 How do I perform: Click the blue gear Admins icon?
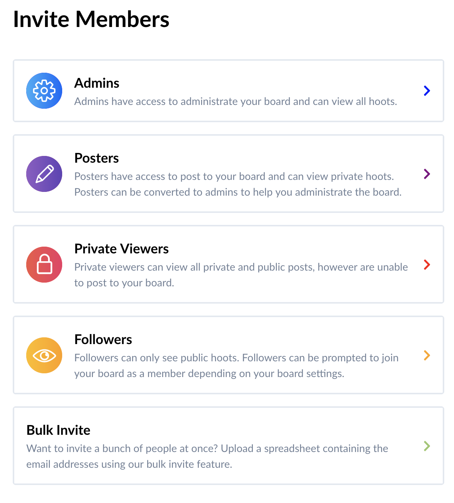(x=44, y=91)
